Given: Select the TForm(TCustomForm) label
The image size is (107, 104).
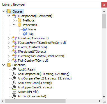Looking at the screenshot, I should pos(32,47).
